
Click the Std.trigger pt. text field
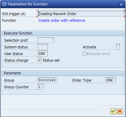tap(81, 14)
